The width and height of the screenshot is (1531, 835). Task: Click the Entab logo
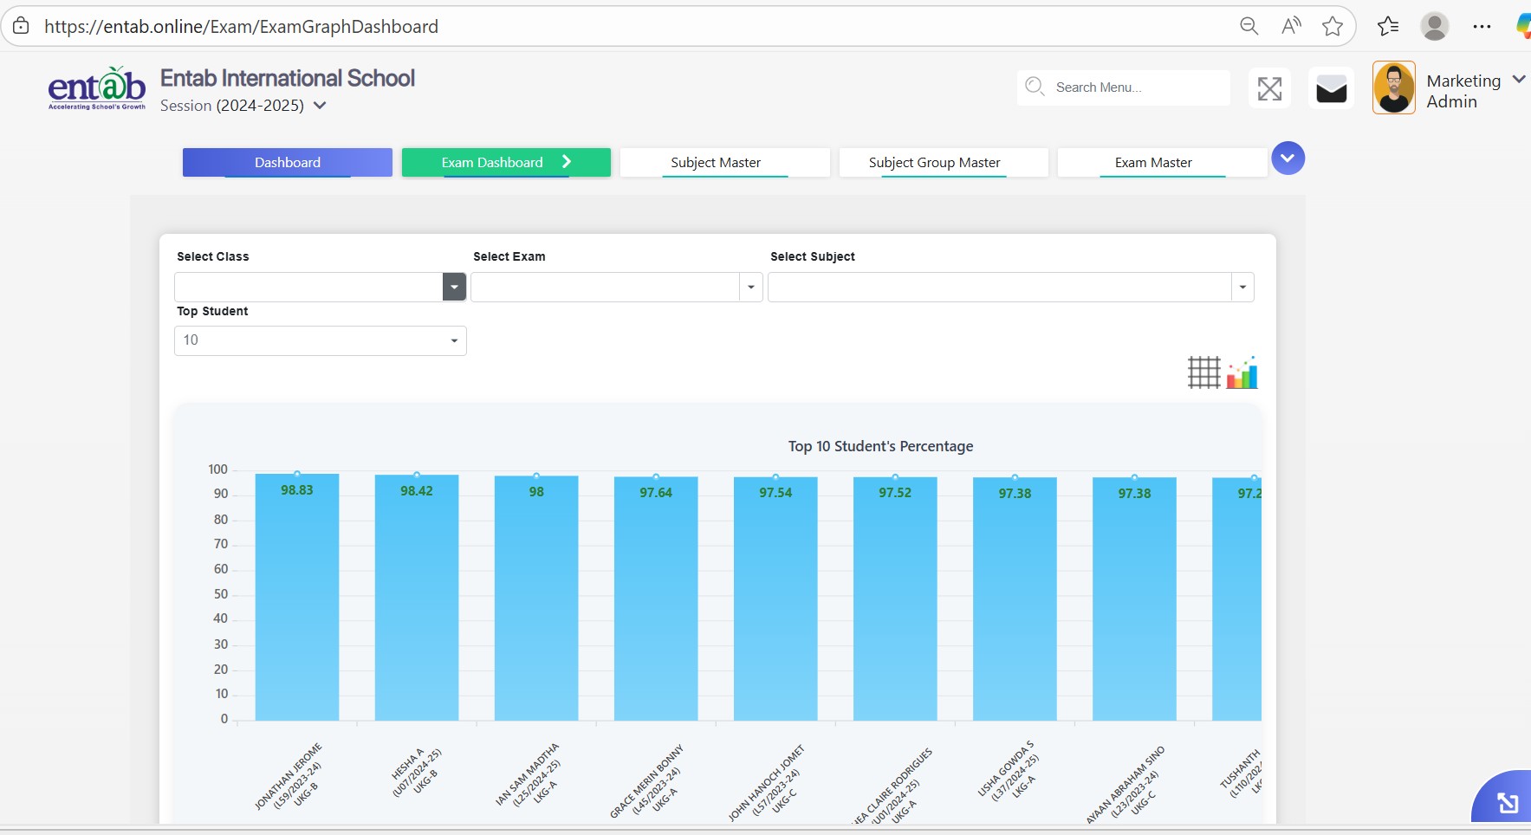(x=97, y=88)
